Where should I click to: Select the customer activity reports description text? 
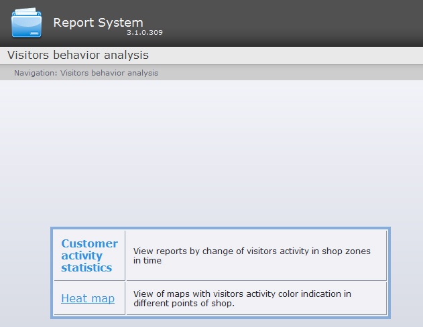251,255
